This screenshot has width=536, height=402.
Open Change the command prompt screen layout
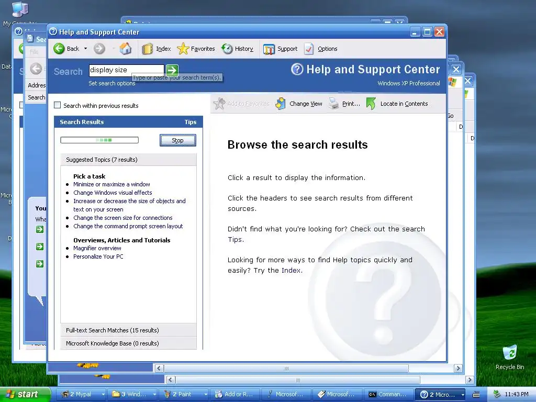pyautogui.click(x=128, y=226)
